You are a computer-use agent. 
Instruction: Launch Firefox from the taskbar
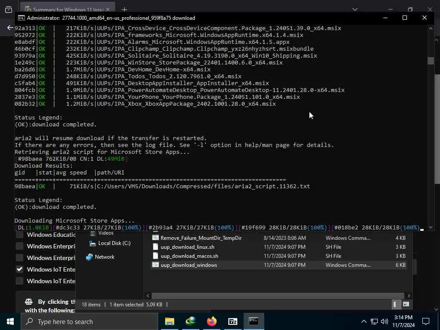(211, 321)
